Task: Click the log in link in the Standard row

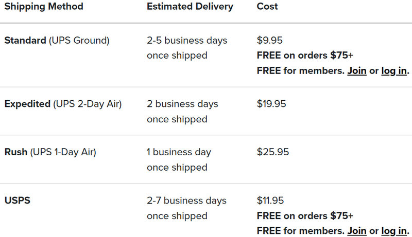Action: coord(394,71)
